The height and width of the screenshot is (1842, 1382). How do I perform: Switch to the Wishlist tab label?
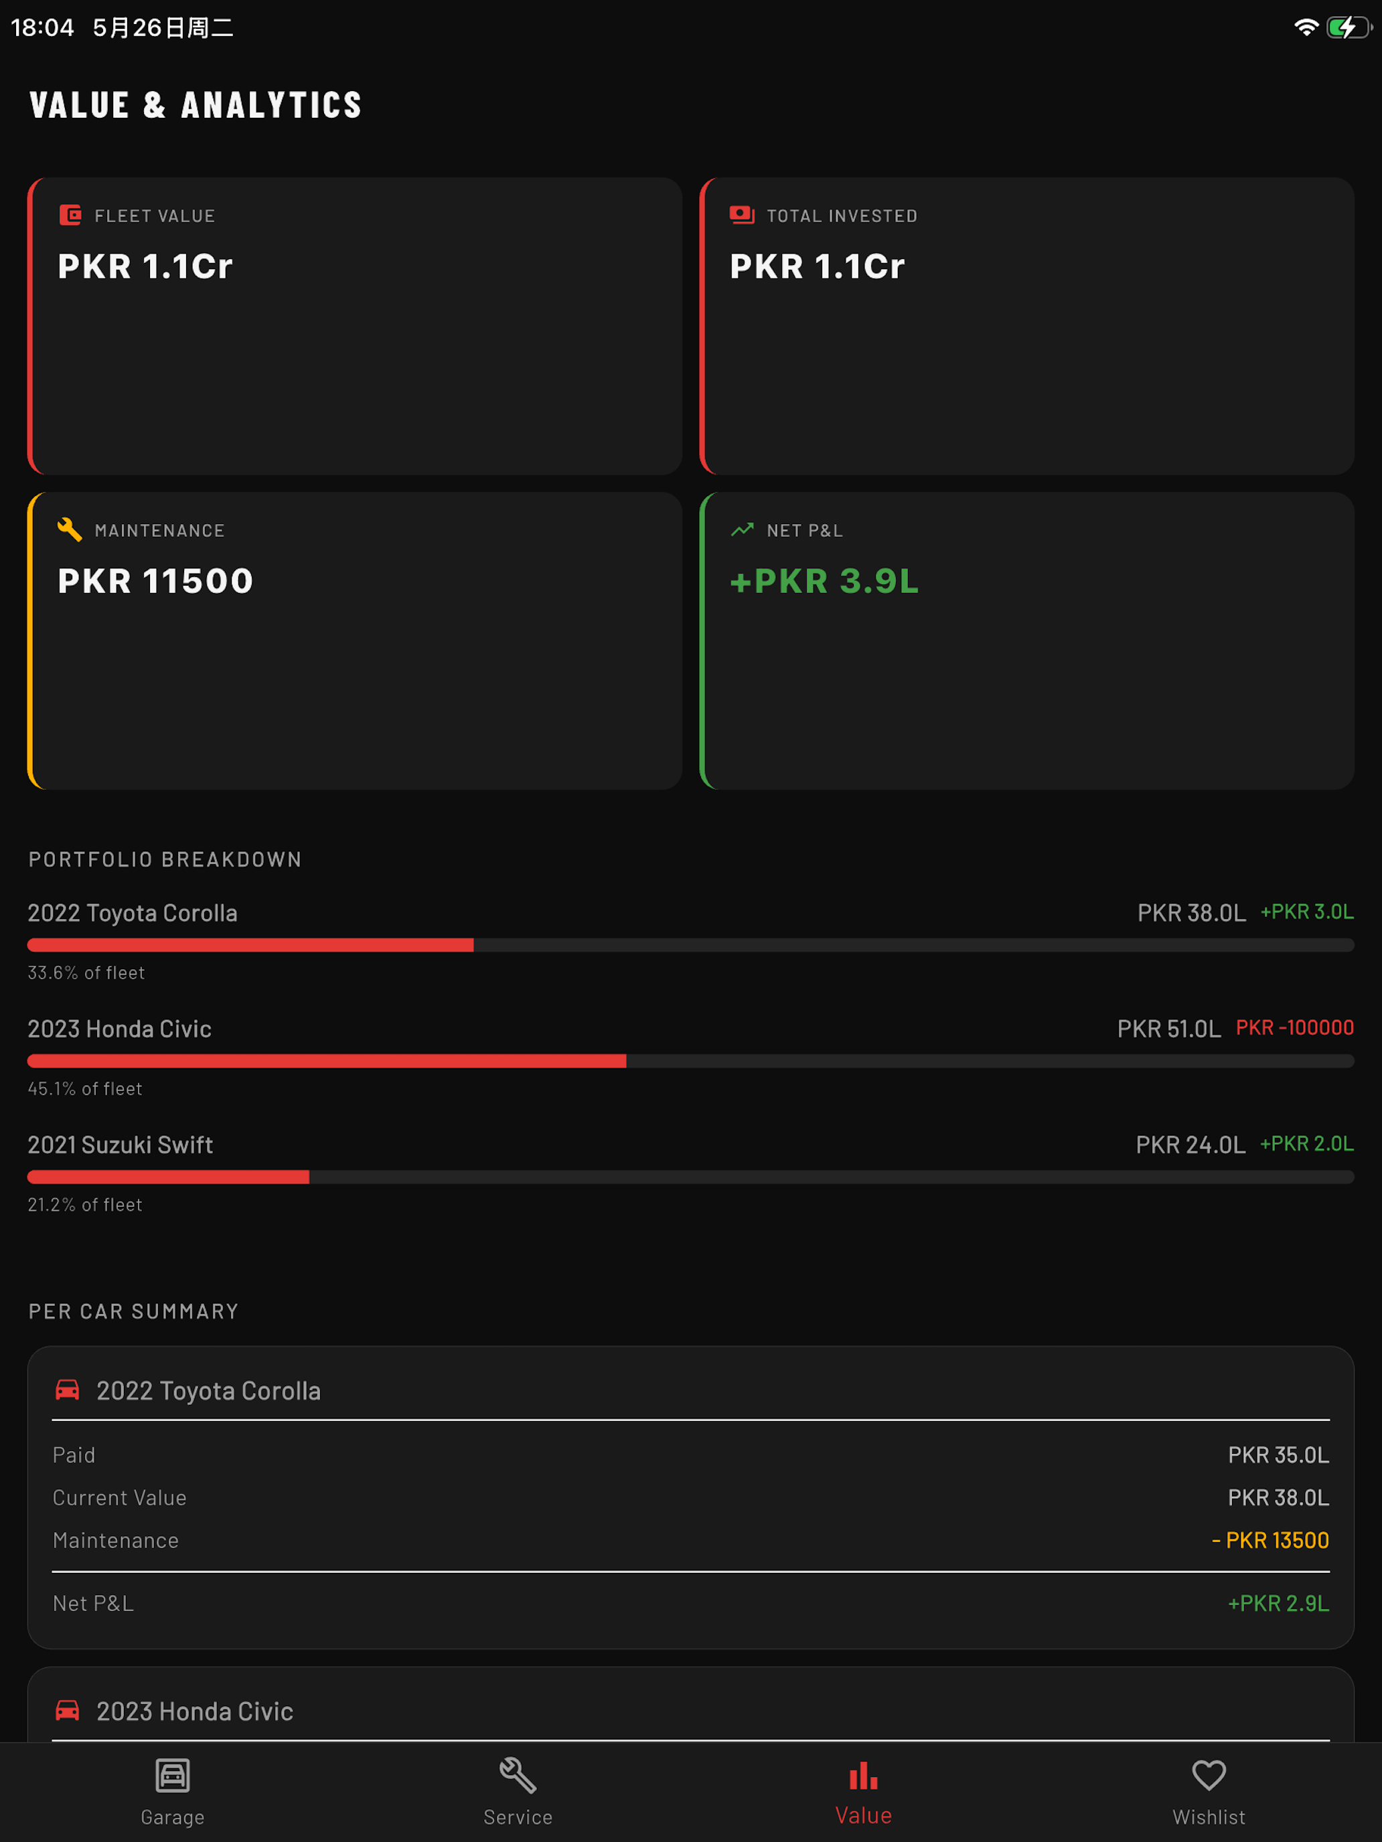[x=1209, y=1817]
